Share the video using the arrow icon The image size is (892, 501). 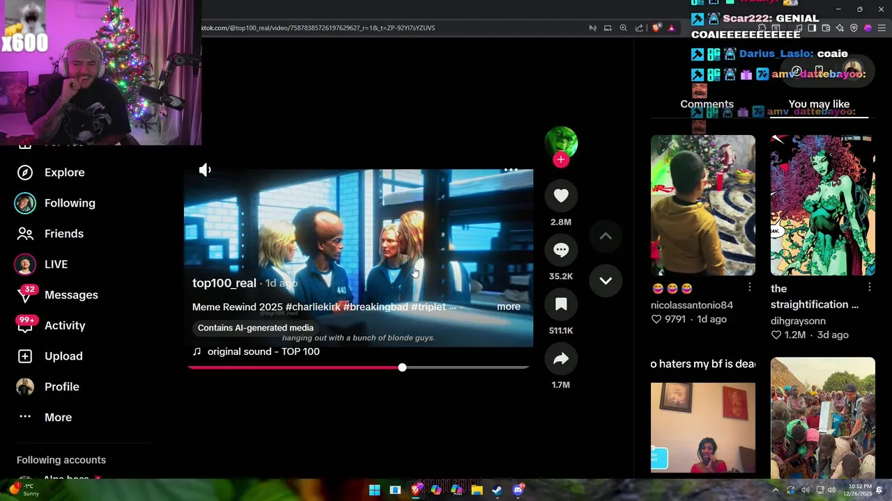pyautogui.click(x=561, y=359)
